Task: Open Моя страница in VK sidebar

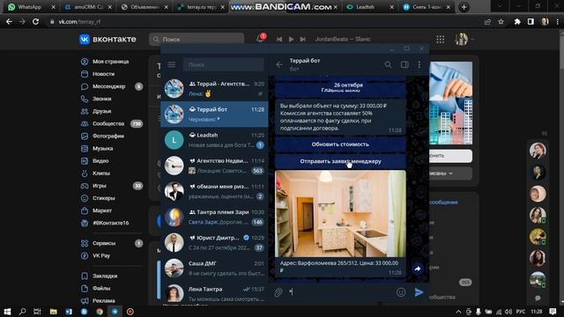Action: [111, 62]
